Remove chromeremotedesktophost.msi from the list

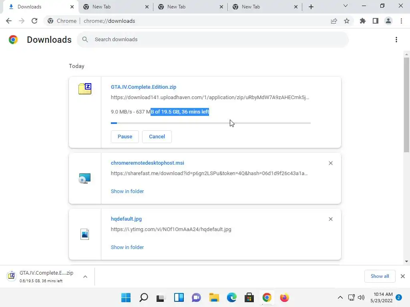(x=330, y=163)
